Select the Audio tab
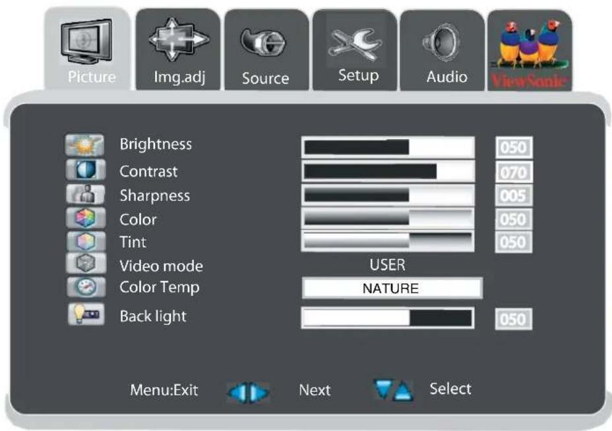The width and height of the screenshot is (612, 431). tap(443, 50)
